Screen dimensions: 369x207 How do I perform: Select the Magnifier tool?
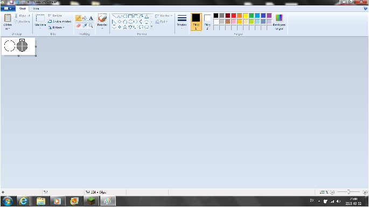click(x=91, y=25)
